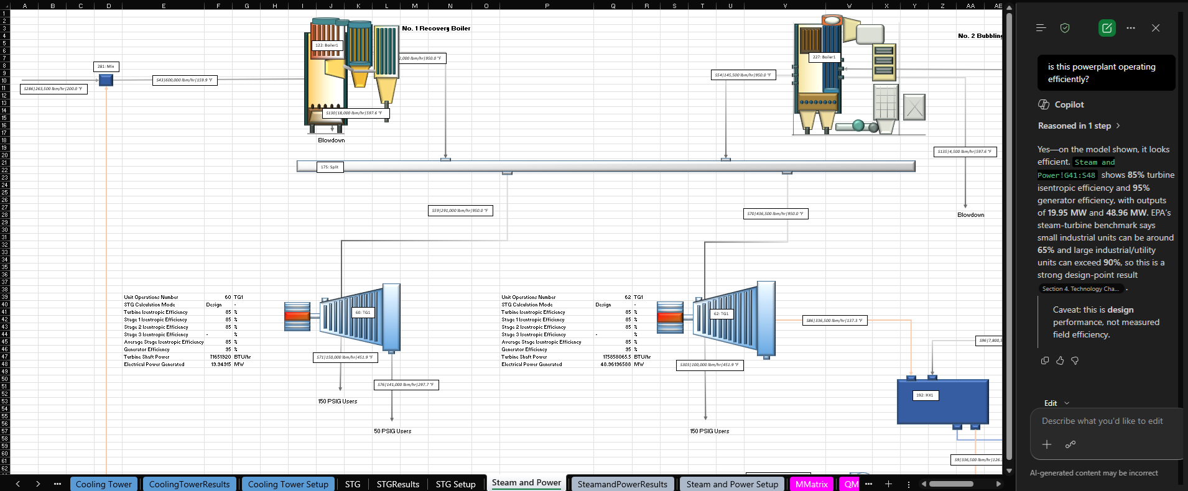
Task: Select the No. 2 Bubbling boiler graphic
Action: [858, 75]
